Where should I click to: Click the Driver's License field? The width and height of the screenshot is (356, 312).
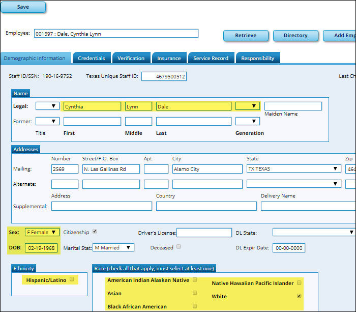click(x=204, y=233)
